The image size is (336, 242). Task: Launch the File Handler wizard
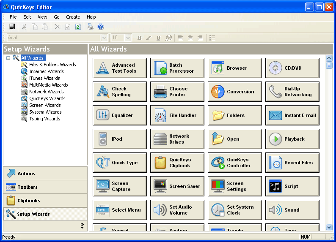[177, 115]
